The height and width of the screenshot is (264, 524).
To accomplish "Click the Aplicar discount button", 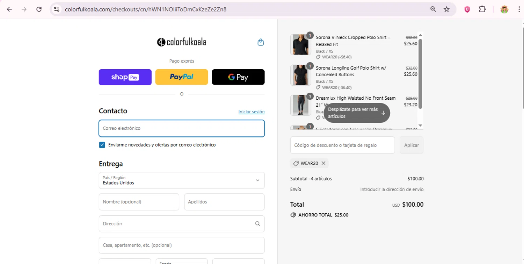I will tap(412, 145).
